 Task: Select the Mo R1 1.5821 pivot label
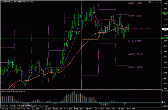(x=135, y=16)
